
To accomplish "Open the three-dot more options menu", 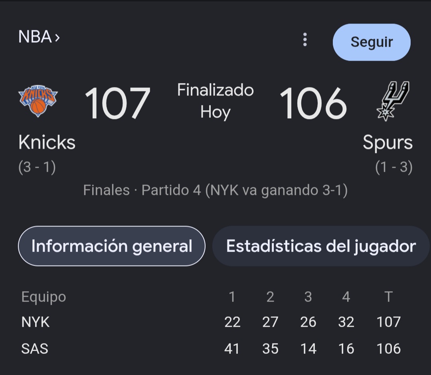I will (305, 40).
